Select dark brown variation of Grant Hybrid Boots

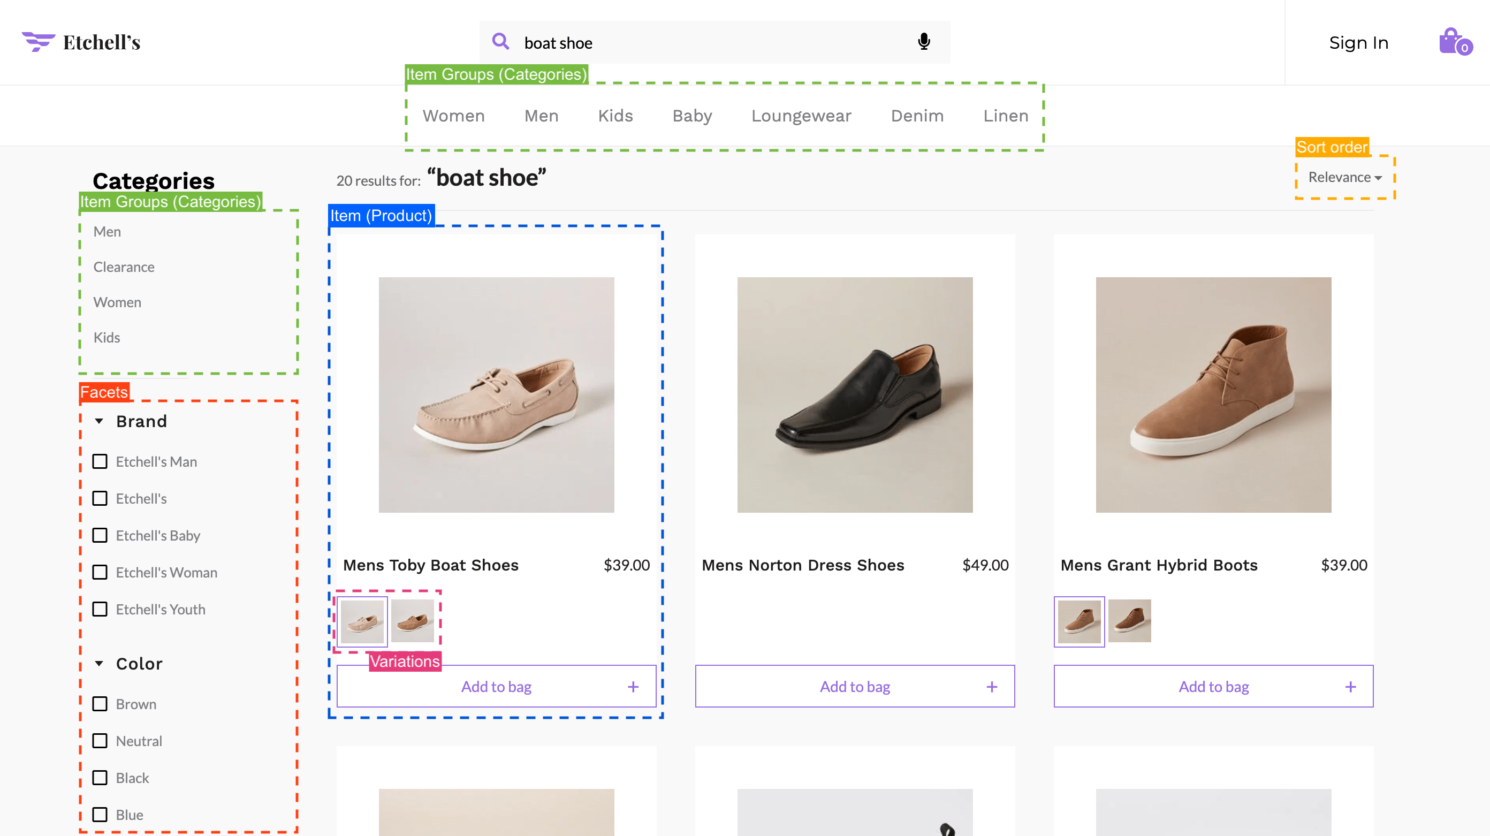click(x=1130, y=621)
